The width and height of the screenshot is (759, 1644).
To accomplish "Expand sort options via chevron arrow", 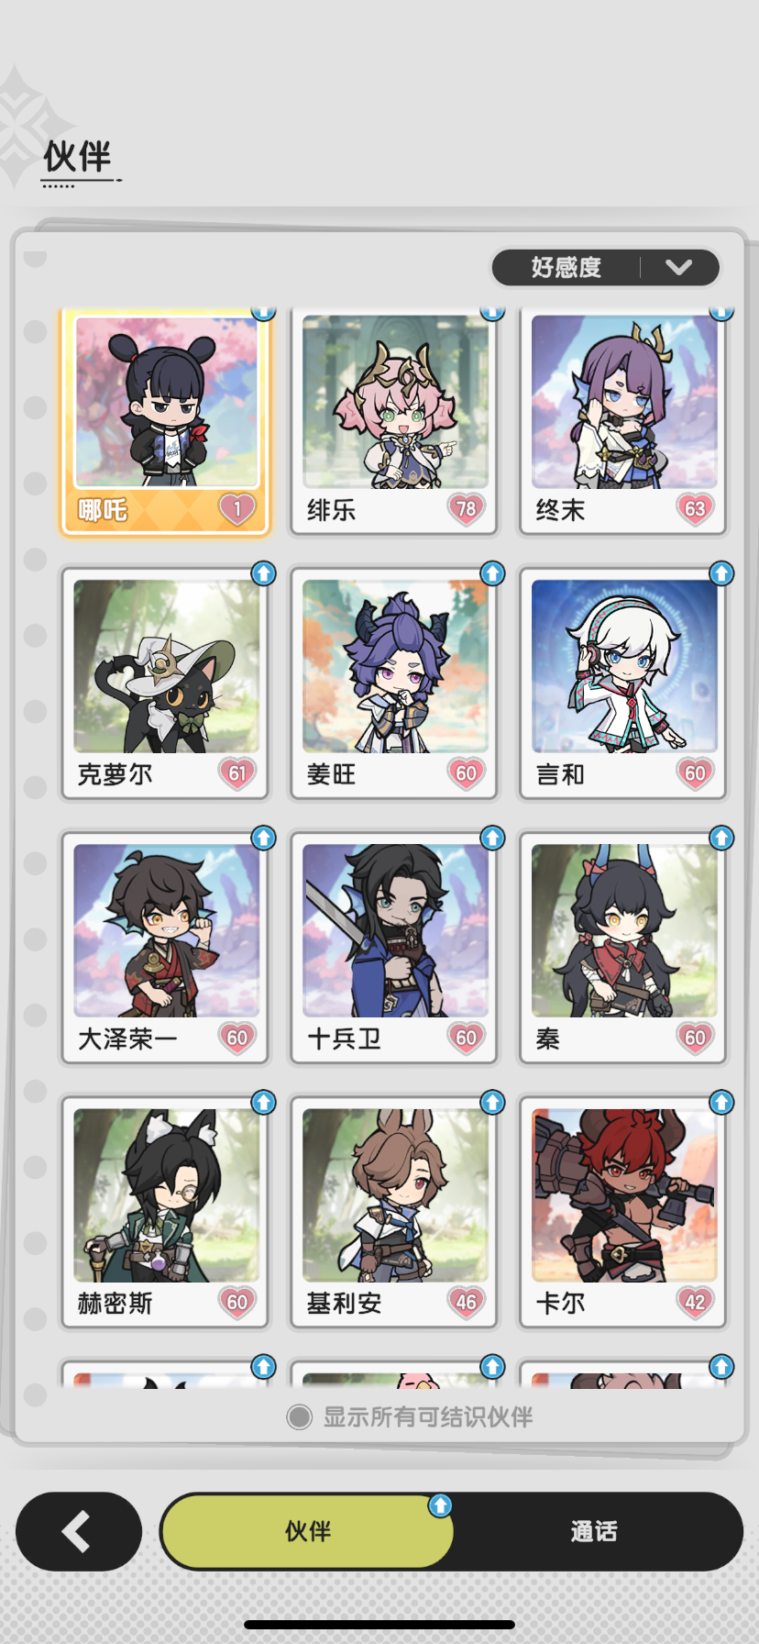I will [679, 267].
